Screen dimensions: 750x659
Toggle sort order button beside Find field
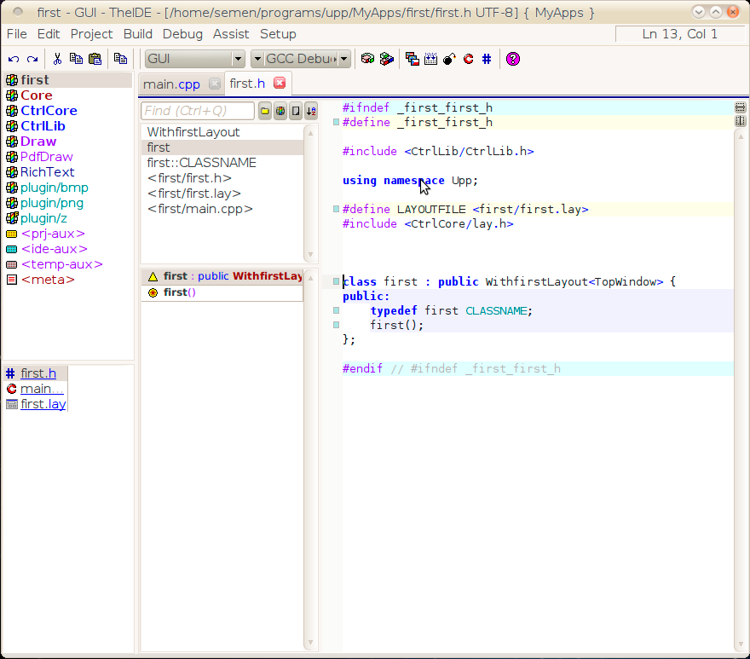[311, 111]
